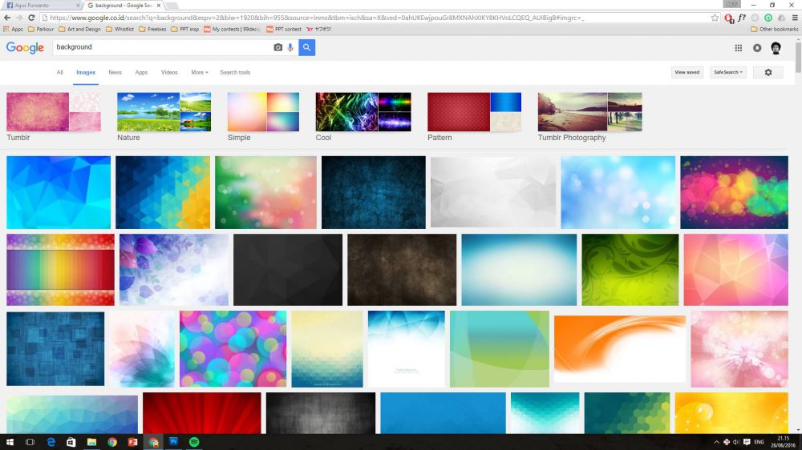This screenshot has width=802, height=450.
Task: Launch Spotify from the taskbar
Action: click(194, 442)
